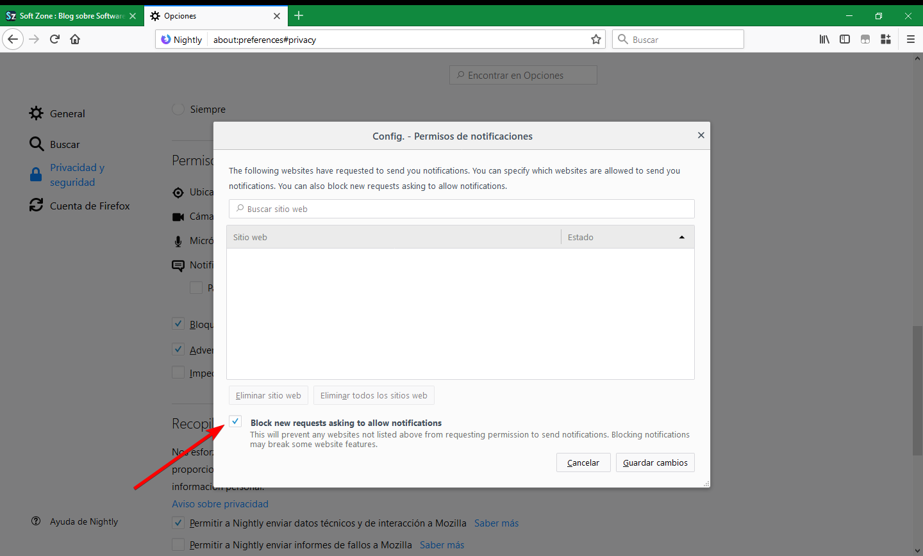
Task: Click the magnifier in the Buscar search box
Action: pos(622,39)
